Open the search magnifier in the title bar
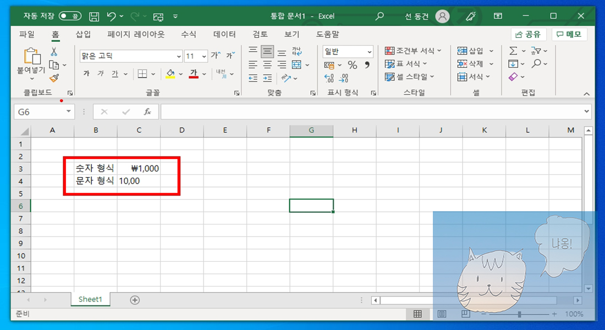The image size is (605, 330). pyautogui.click(x=380, y=16)
